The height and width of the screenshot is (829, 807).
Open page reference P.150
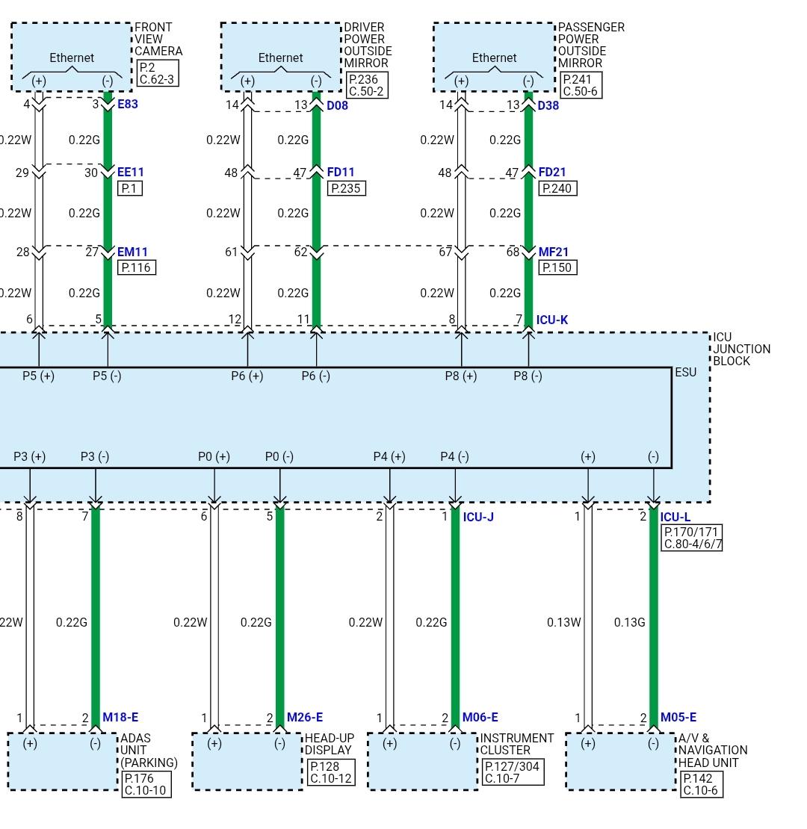coord(557,267)
